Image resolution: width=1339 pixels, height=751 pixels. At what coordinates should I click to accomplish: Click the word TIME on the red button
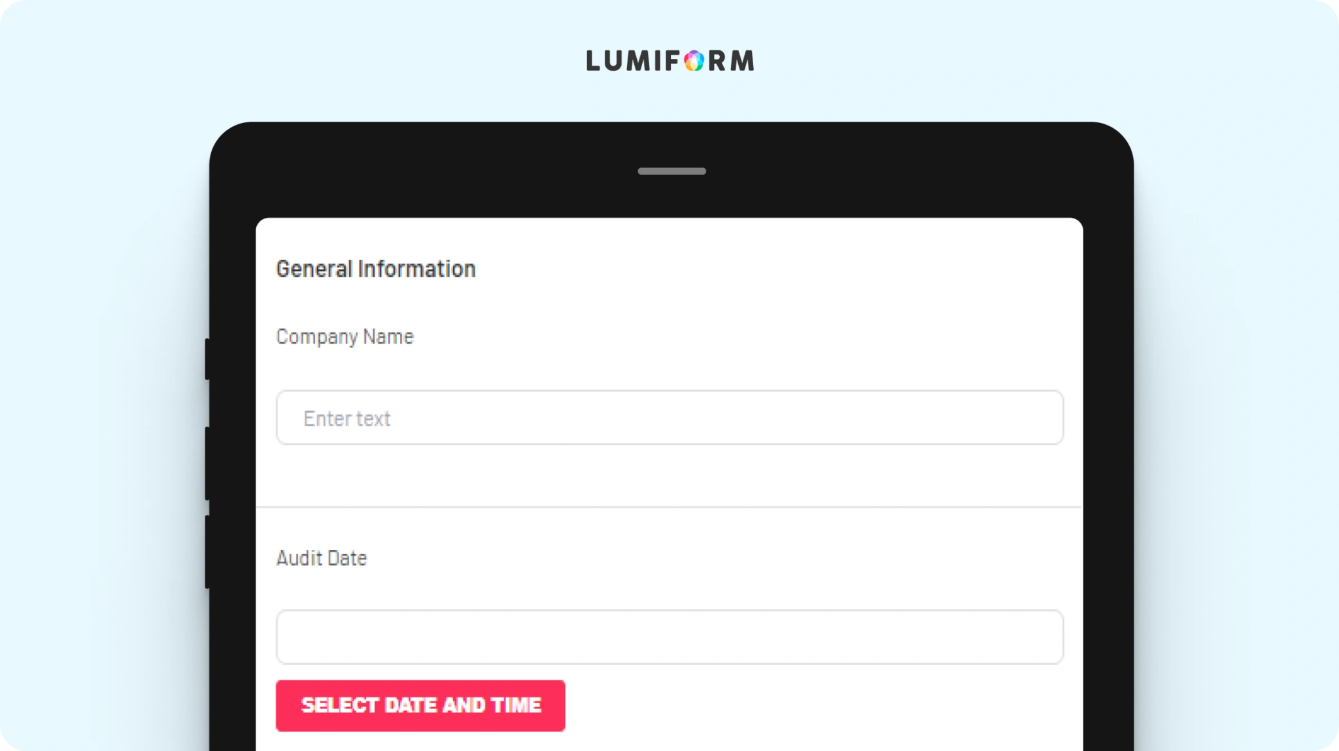point(516,705)
